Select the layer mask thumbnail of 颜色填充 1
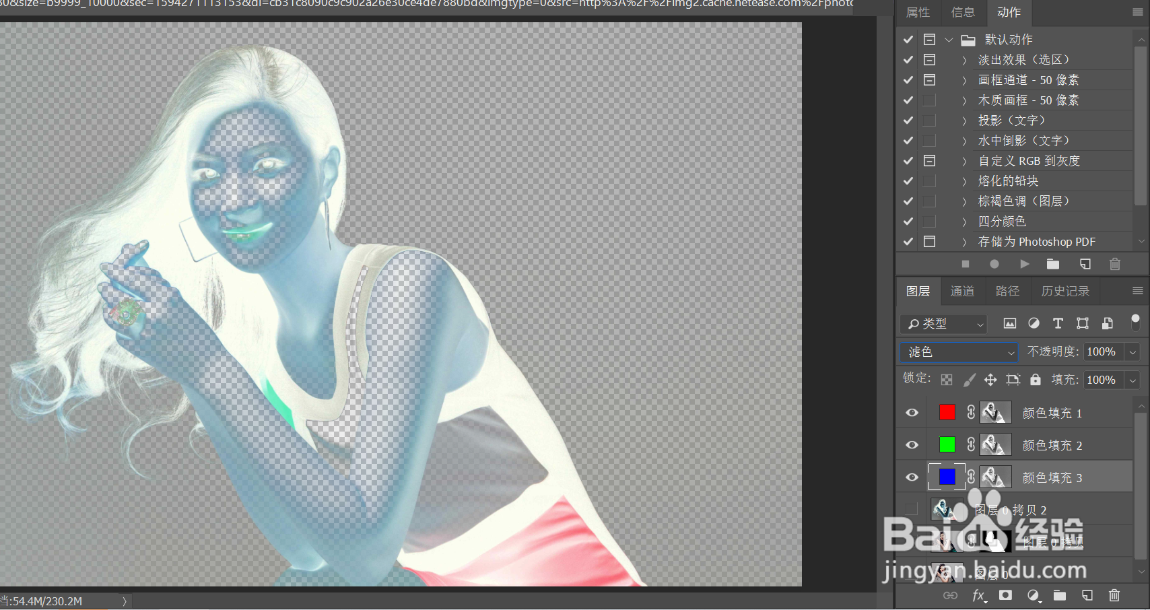This screenshot has width=1150, height=610. point(995,412)
